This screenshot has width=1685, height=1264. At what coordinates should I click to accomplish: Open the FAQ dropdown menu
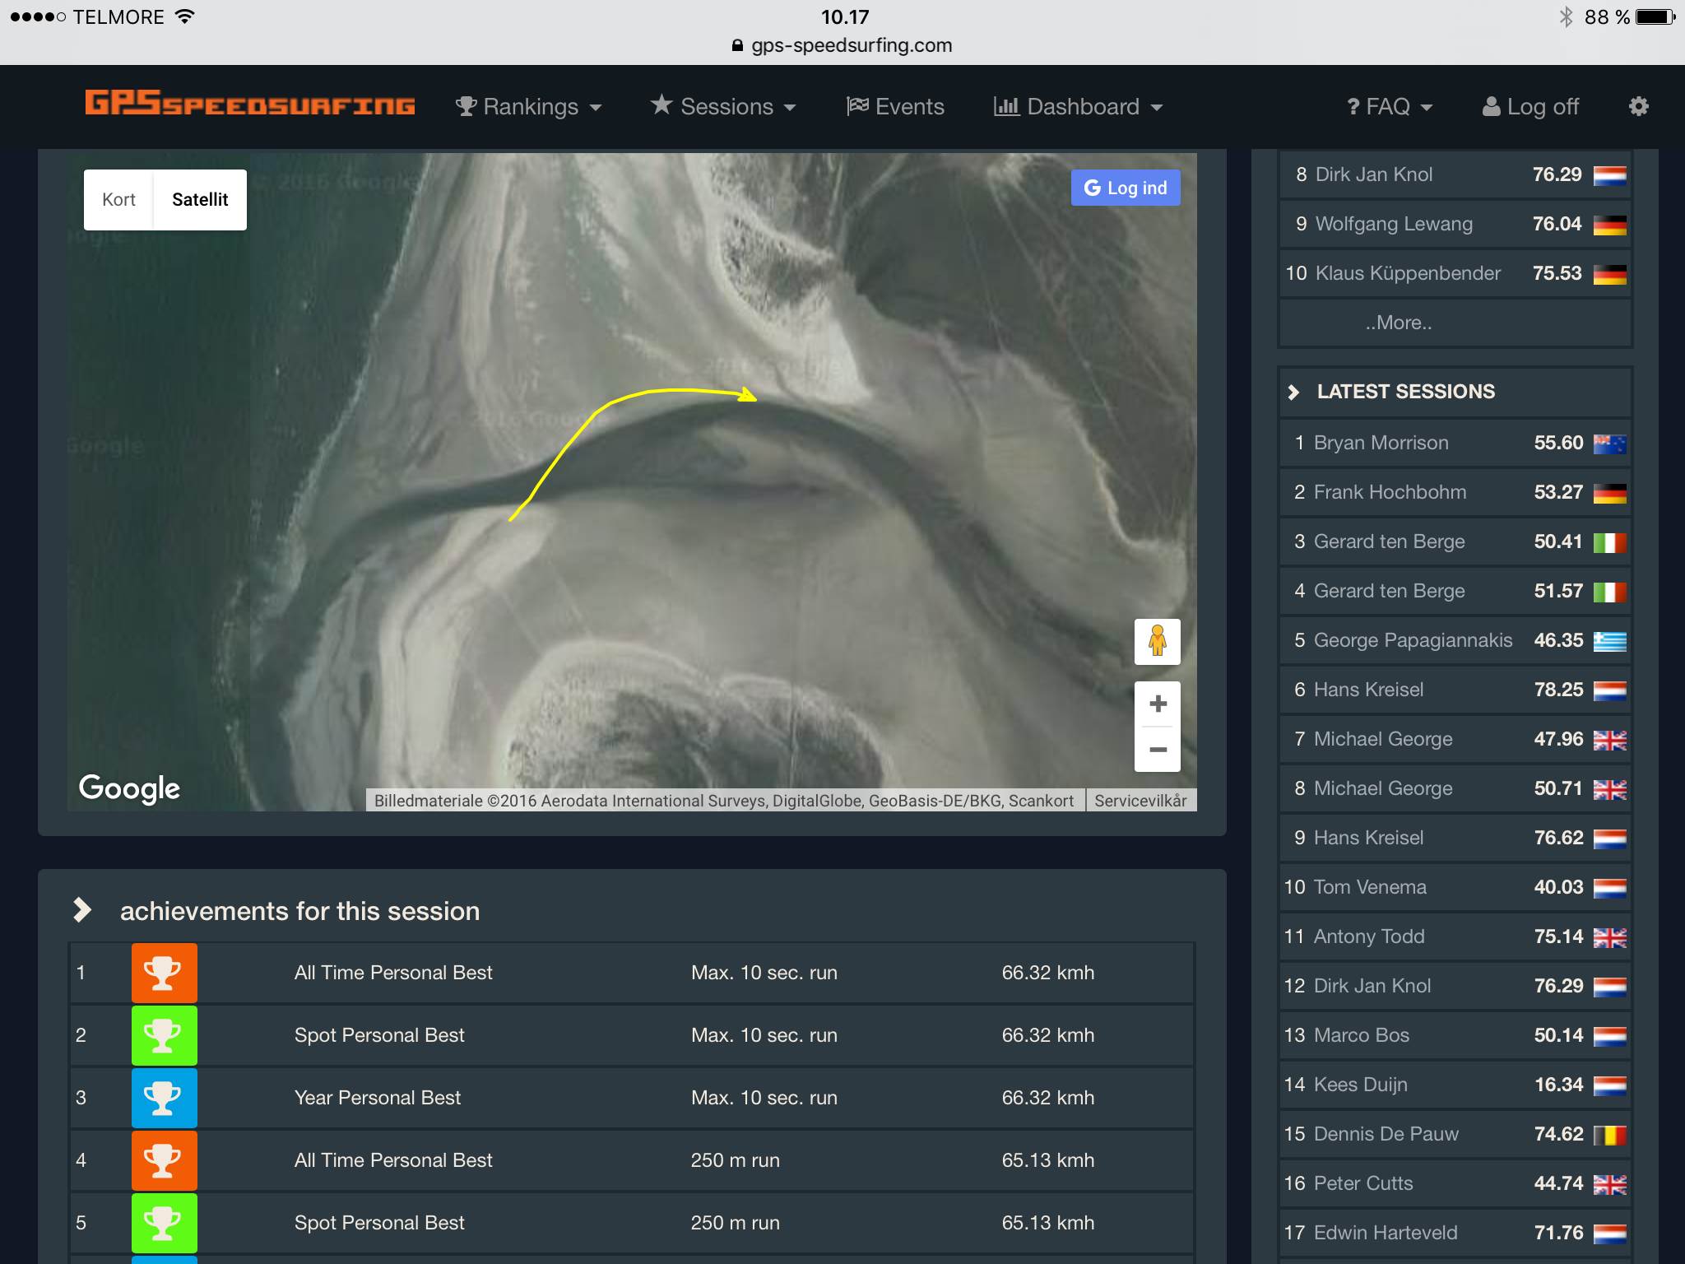pos(1389,107)
